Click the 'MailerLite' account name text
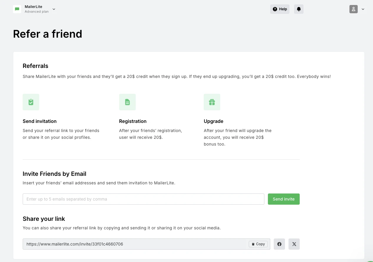Image resolution: width=373 pixels, height=262 pixels. point(34,7)
